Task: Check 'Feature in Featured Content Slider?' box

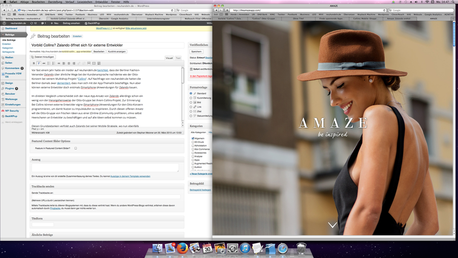Action: [x=76, y=148]
